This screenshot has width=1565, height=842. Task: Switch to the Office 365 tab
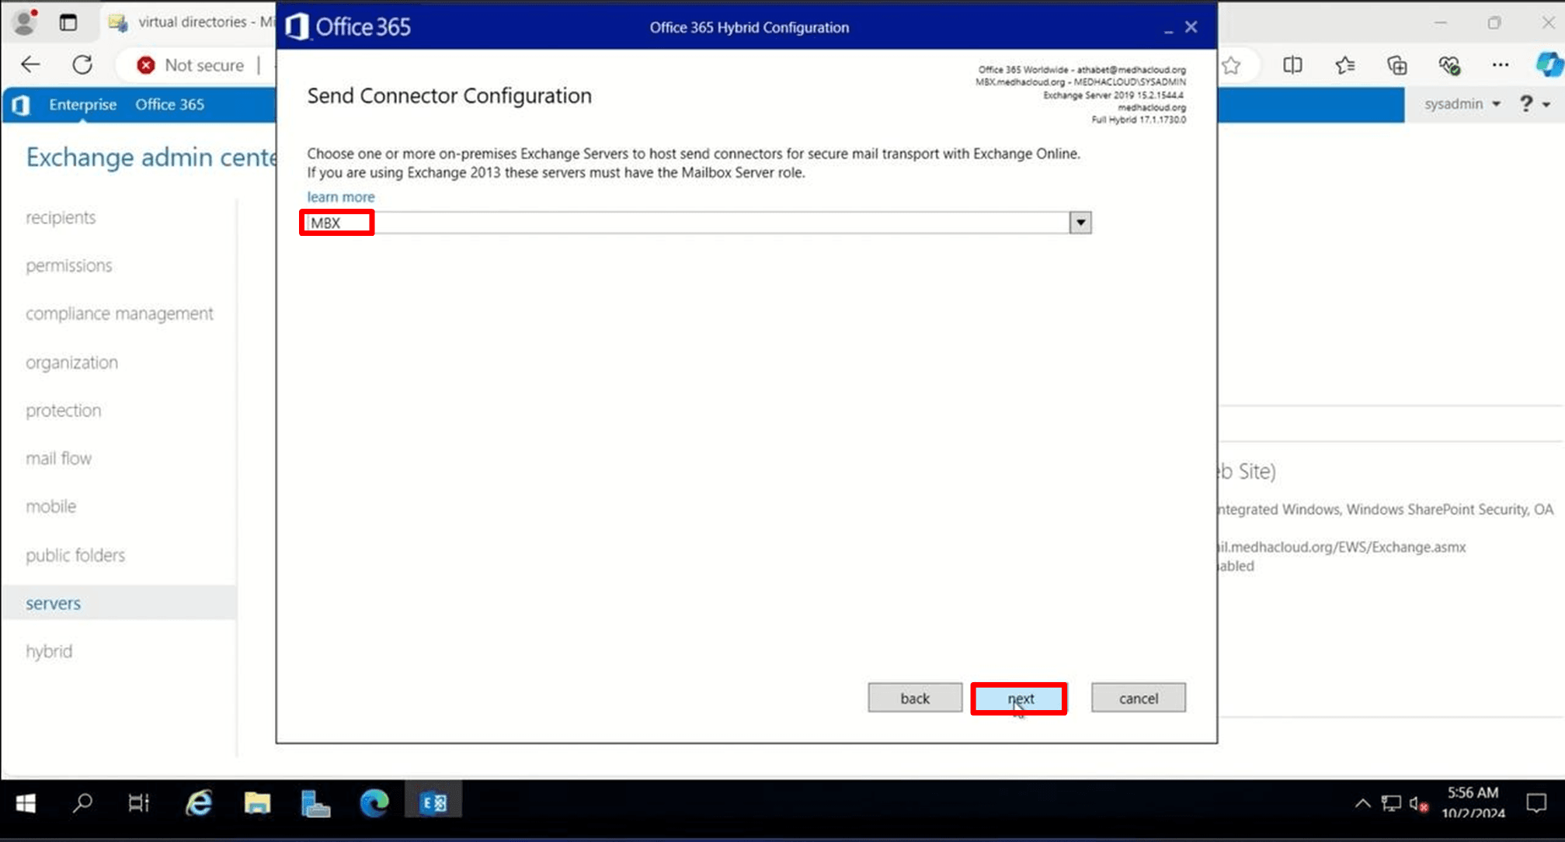[x=169, y=105]
